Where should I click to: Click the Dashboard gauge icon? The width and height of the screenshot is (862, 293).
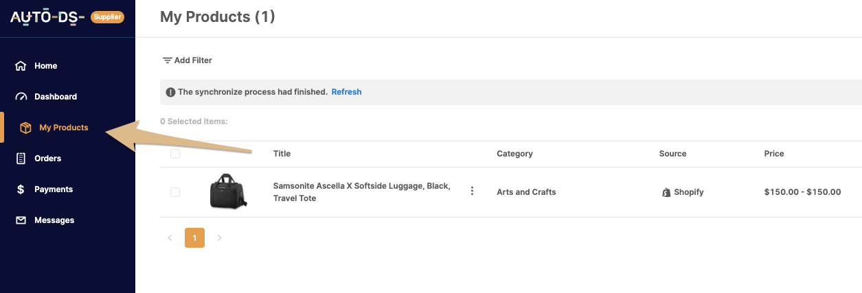(x=21, y=97)
